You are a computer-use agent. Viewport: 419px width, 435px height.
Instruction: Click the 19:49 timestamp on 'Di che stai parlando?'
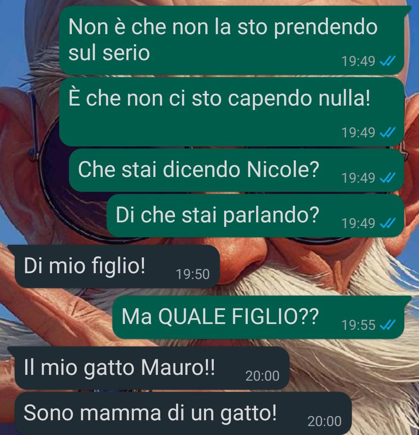358,224
